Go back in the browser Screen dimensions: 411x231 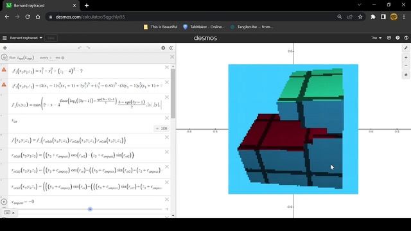point(7,17)
